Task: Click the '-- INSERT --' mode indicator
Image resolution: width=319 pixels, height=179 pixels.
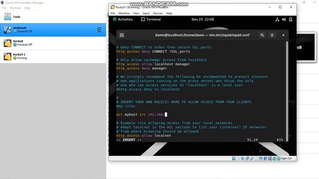Action: click(x=129, y=140)
